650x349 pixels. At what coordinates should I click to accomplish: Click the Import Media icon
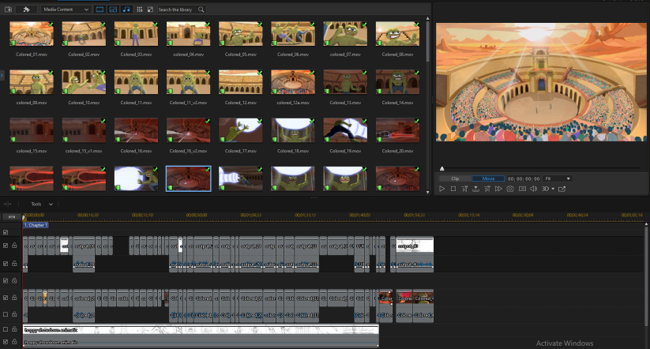(x=8, y=9)
